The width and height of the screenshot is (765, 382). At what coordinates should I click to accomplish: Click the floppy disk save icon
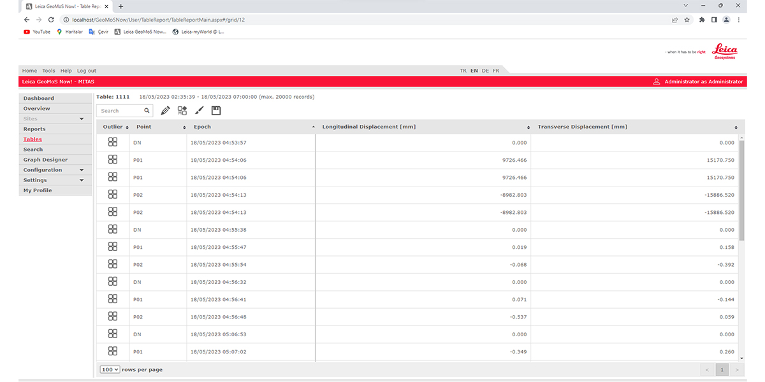pyautogui.click(x=216, y=111)
